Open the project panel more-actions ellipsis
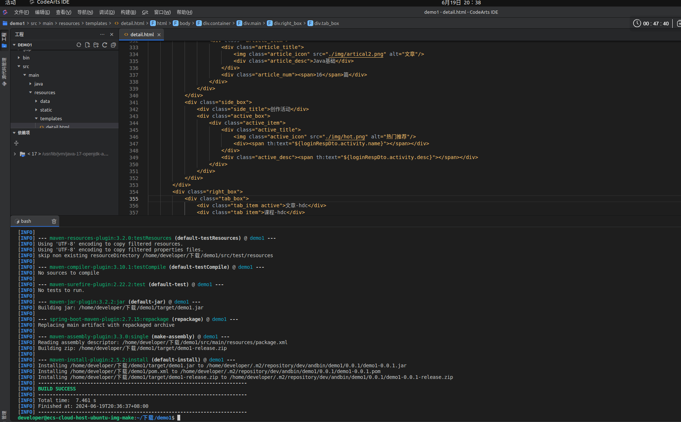Screen dimensions: 681x422 coord(102,34)
